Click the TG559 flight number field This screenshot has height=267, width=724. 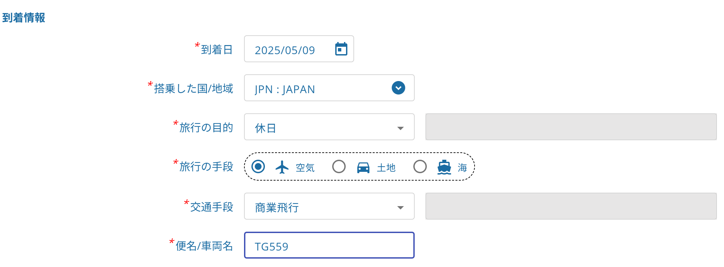[329, 245]
